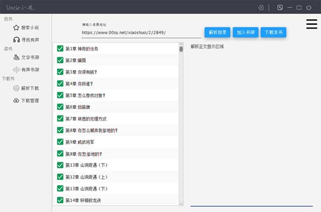
Task: Deselect 第5章 怎么像找对象?
Action: pyautogui.click(x=60, y=95)
